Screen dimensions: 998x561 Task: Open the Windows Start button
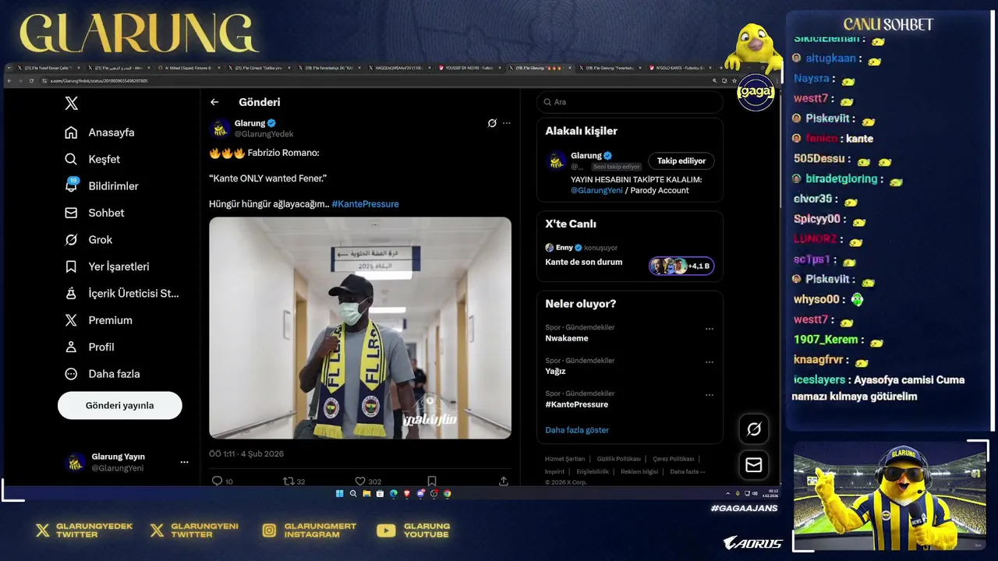point(339,493)
